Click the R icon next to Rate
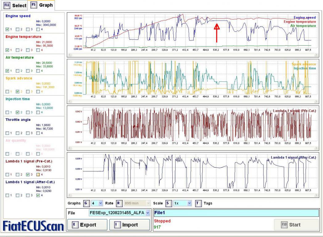 click(118, 203)
